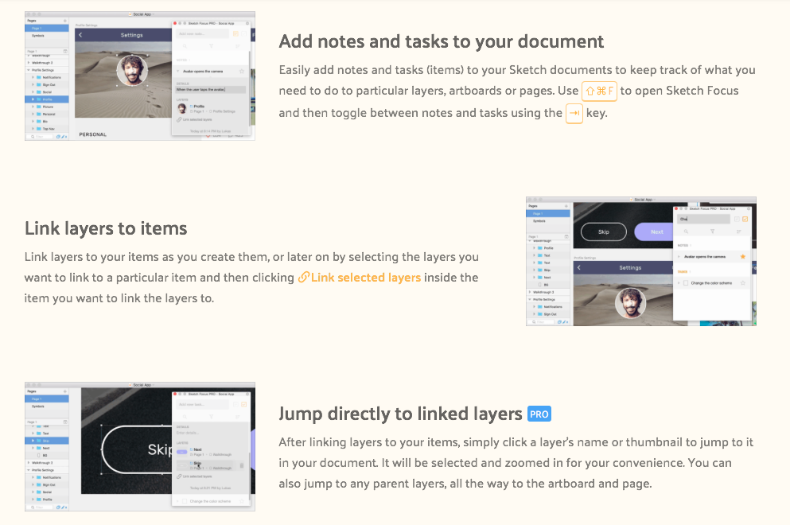Click the orange notes mode icon, Add notes screenshot

pos(235,33)
